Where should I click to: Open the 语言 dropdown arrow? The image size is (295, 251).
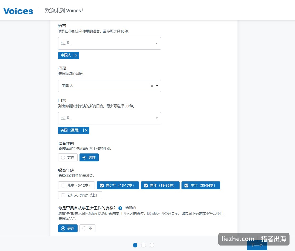click(x=157, y=43)
